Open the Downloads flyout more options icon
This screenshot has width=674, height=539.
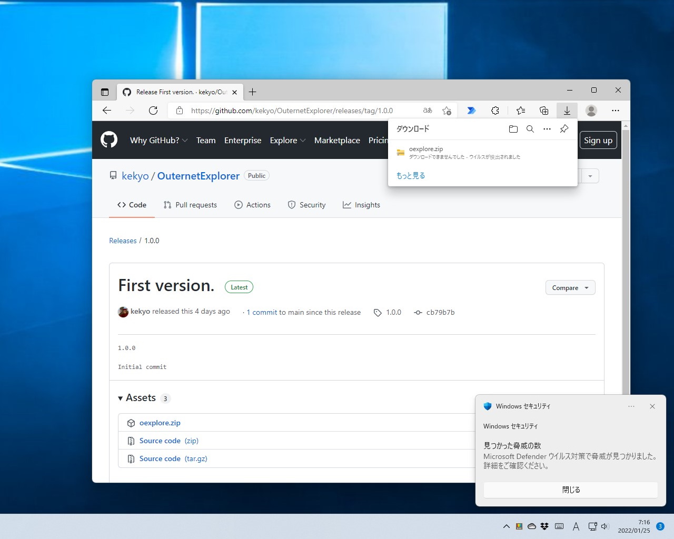[547, 128]
